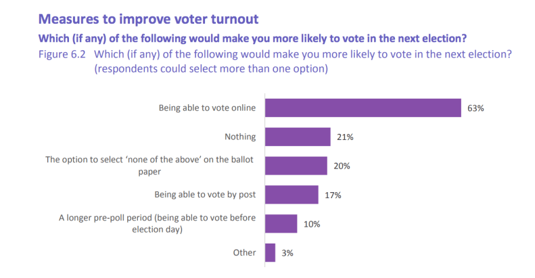Select the 'none of the above' option bar

pos(296,166)
